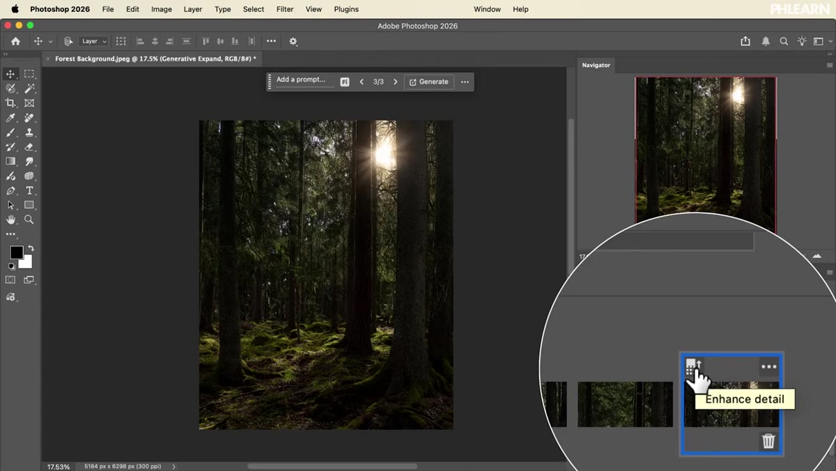Screen dimensions: 836x471
Task: Select the Crop tool
Action: (10, 103)
